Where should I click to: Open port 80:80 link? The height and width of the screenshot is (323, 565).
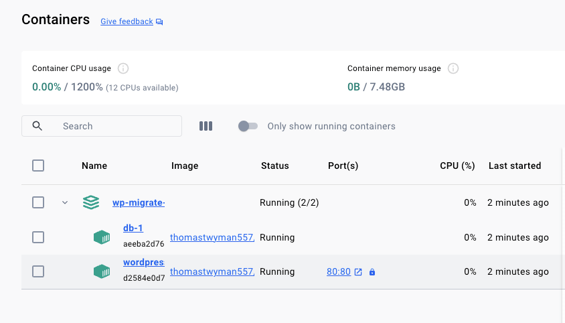[x=338, y=271]
